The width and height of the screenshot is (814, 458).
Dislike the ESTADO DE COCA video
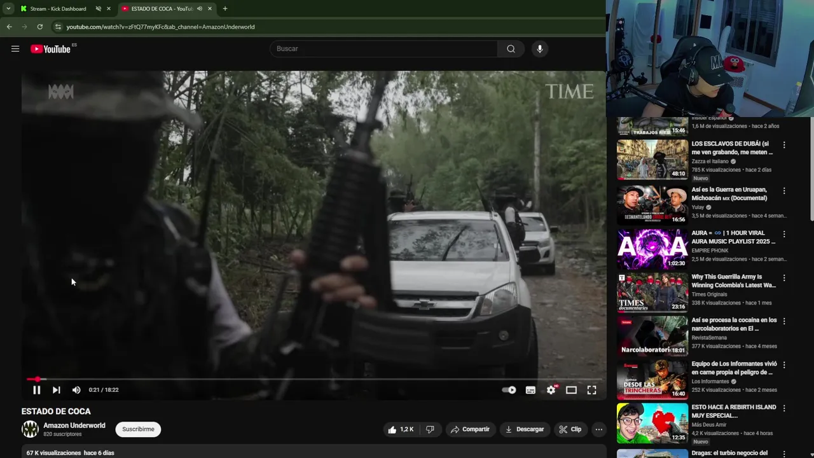(430, 429)
